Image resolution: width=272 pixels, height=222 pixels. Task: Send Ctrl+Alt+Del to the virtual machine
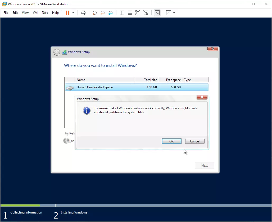coord(83,13)
